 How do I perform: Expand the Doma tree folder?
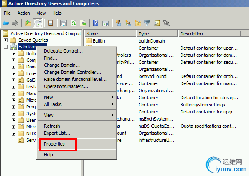[x=14, y=67]
